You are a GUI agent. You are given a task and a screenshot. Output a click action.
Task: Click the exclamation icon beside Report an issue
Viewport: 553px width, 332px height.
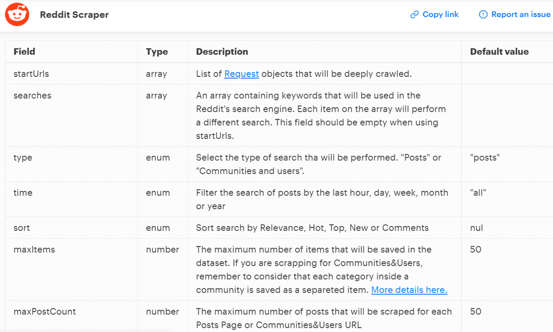pyautogui.click(x=483, y=14)
